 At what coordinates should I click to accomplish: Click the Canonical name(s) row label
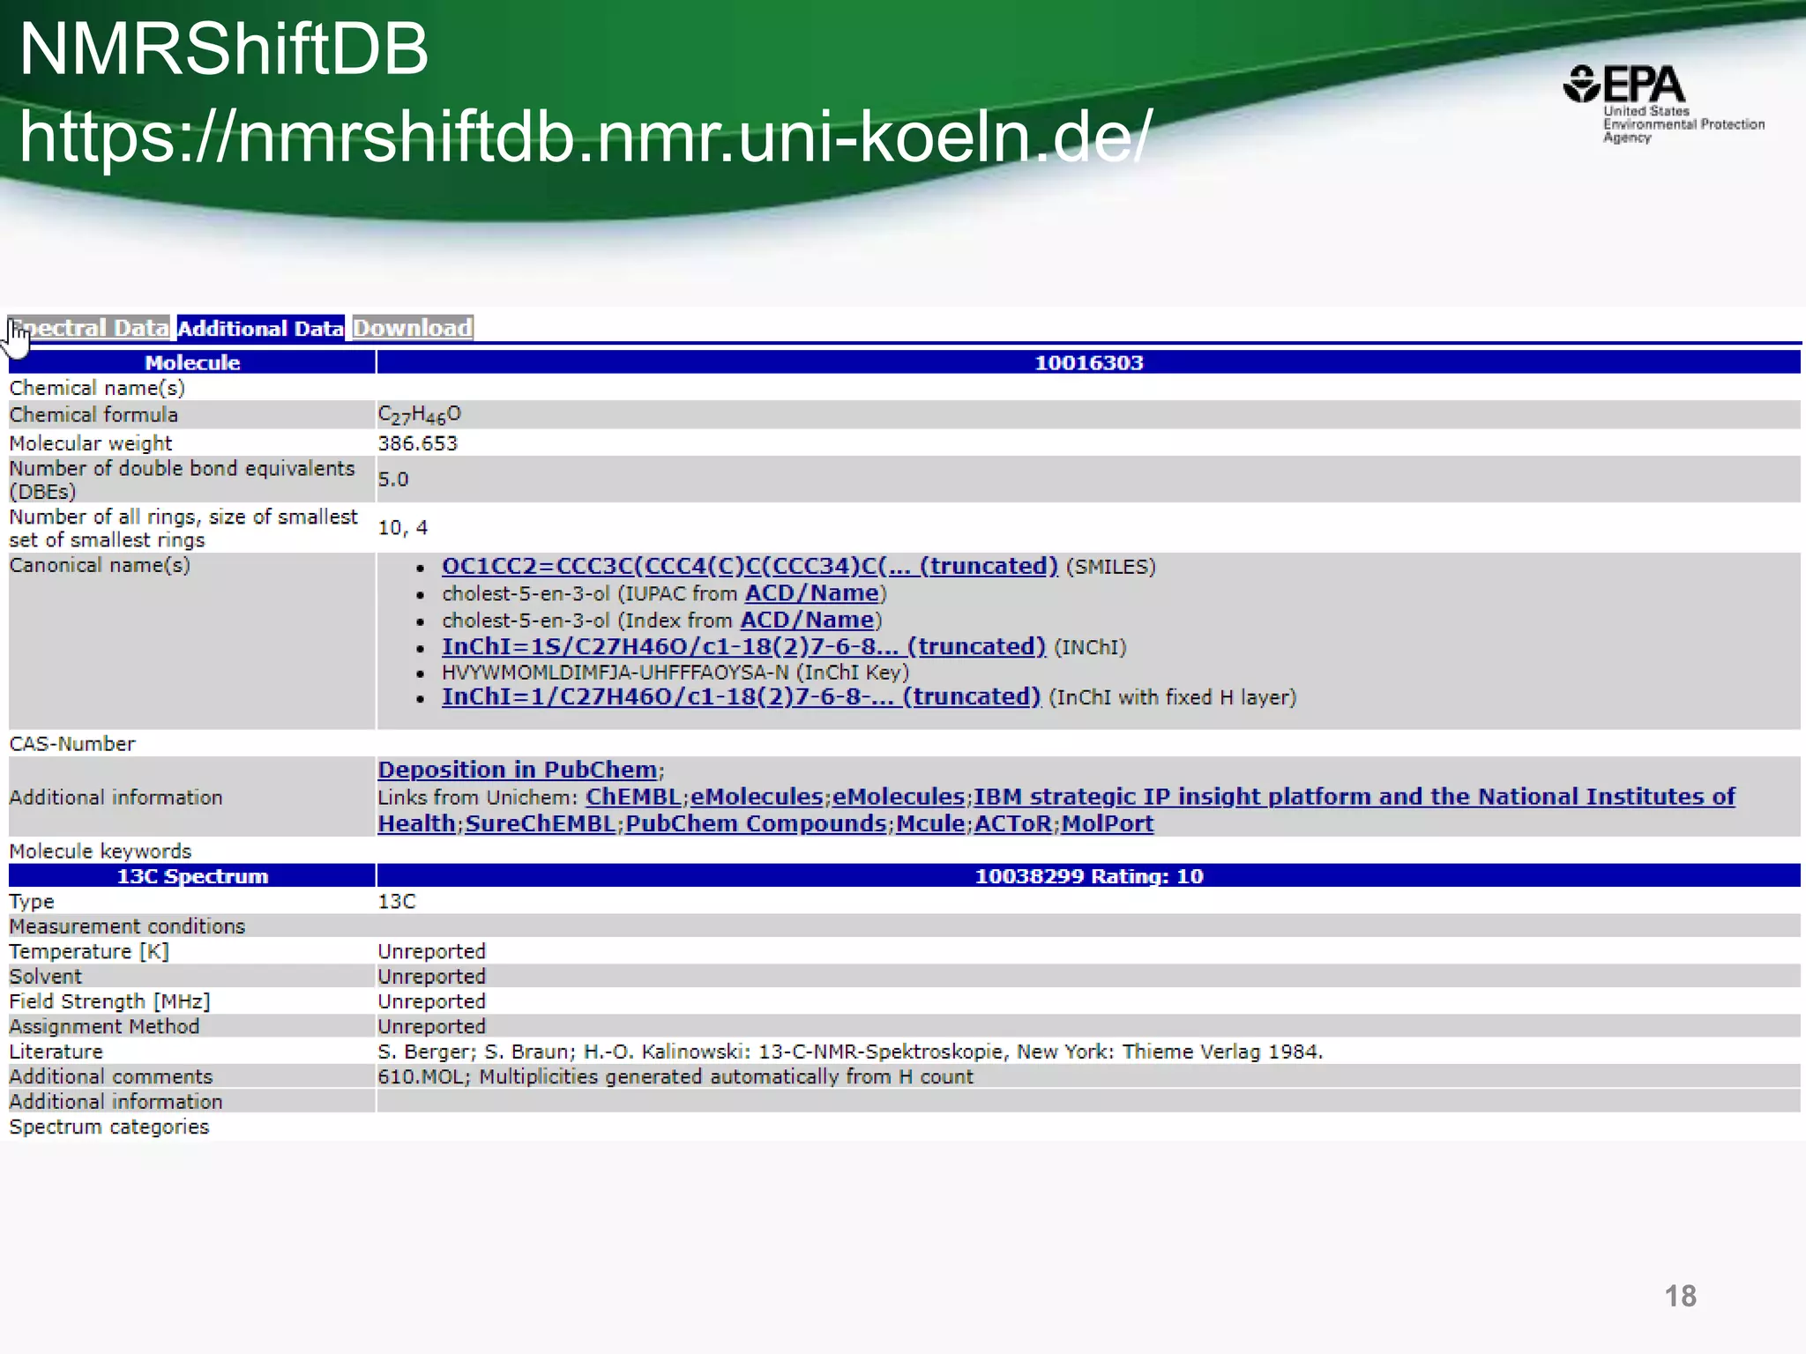100,565
